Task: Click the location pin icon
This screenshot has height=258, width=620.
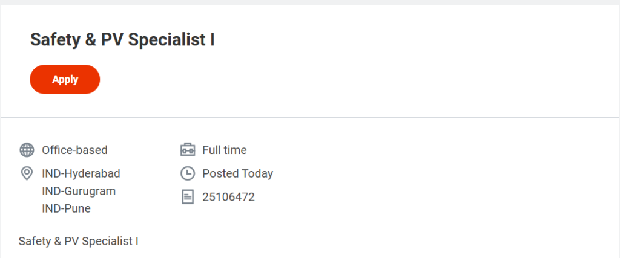Action: click(x=27, y=173)
